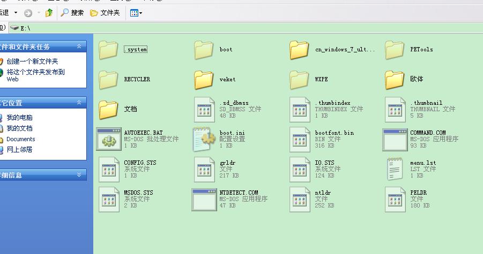483x254 pixels.
Task: Go up one folder level
Action: (x=49, y=13)
